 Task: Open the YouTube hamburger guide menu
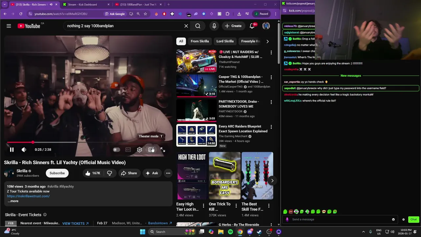click(x=9, y=26)
